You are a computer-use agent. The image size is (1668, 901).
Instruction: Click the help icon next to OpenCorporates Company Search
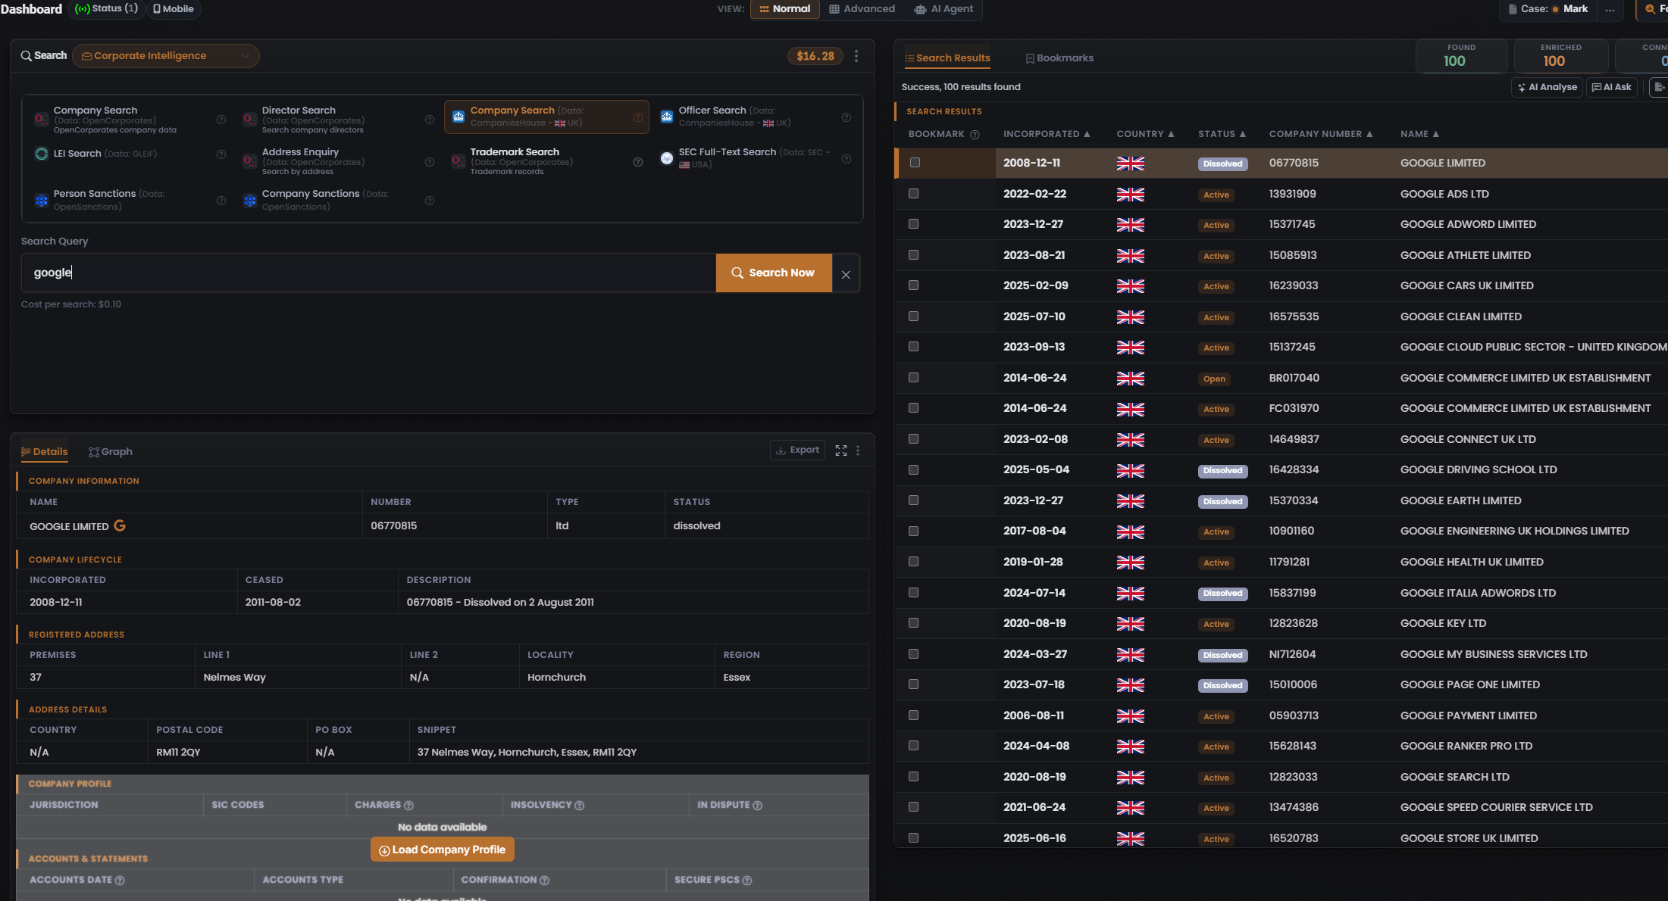point(221,120)
